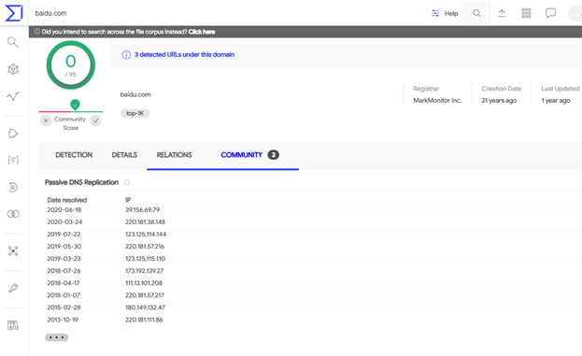Click 'Click here' file corpus link
The height and width of the screenshot is (356, 582).
[x=202, y=32]
